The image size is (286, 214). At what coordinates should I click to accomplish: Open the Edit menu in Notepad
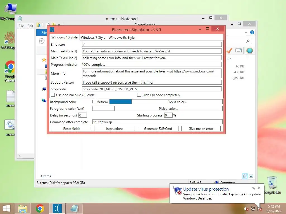(30, 26)
